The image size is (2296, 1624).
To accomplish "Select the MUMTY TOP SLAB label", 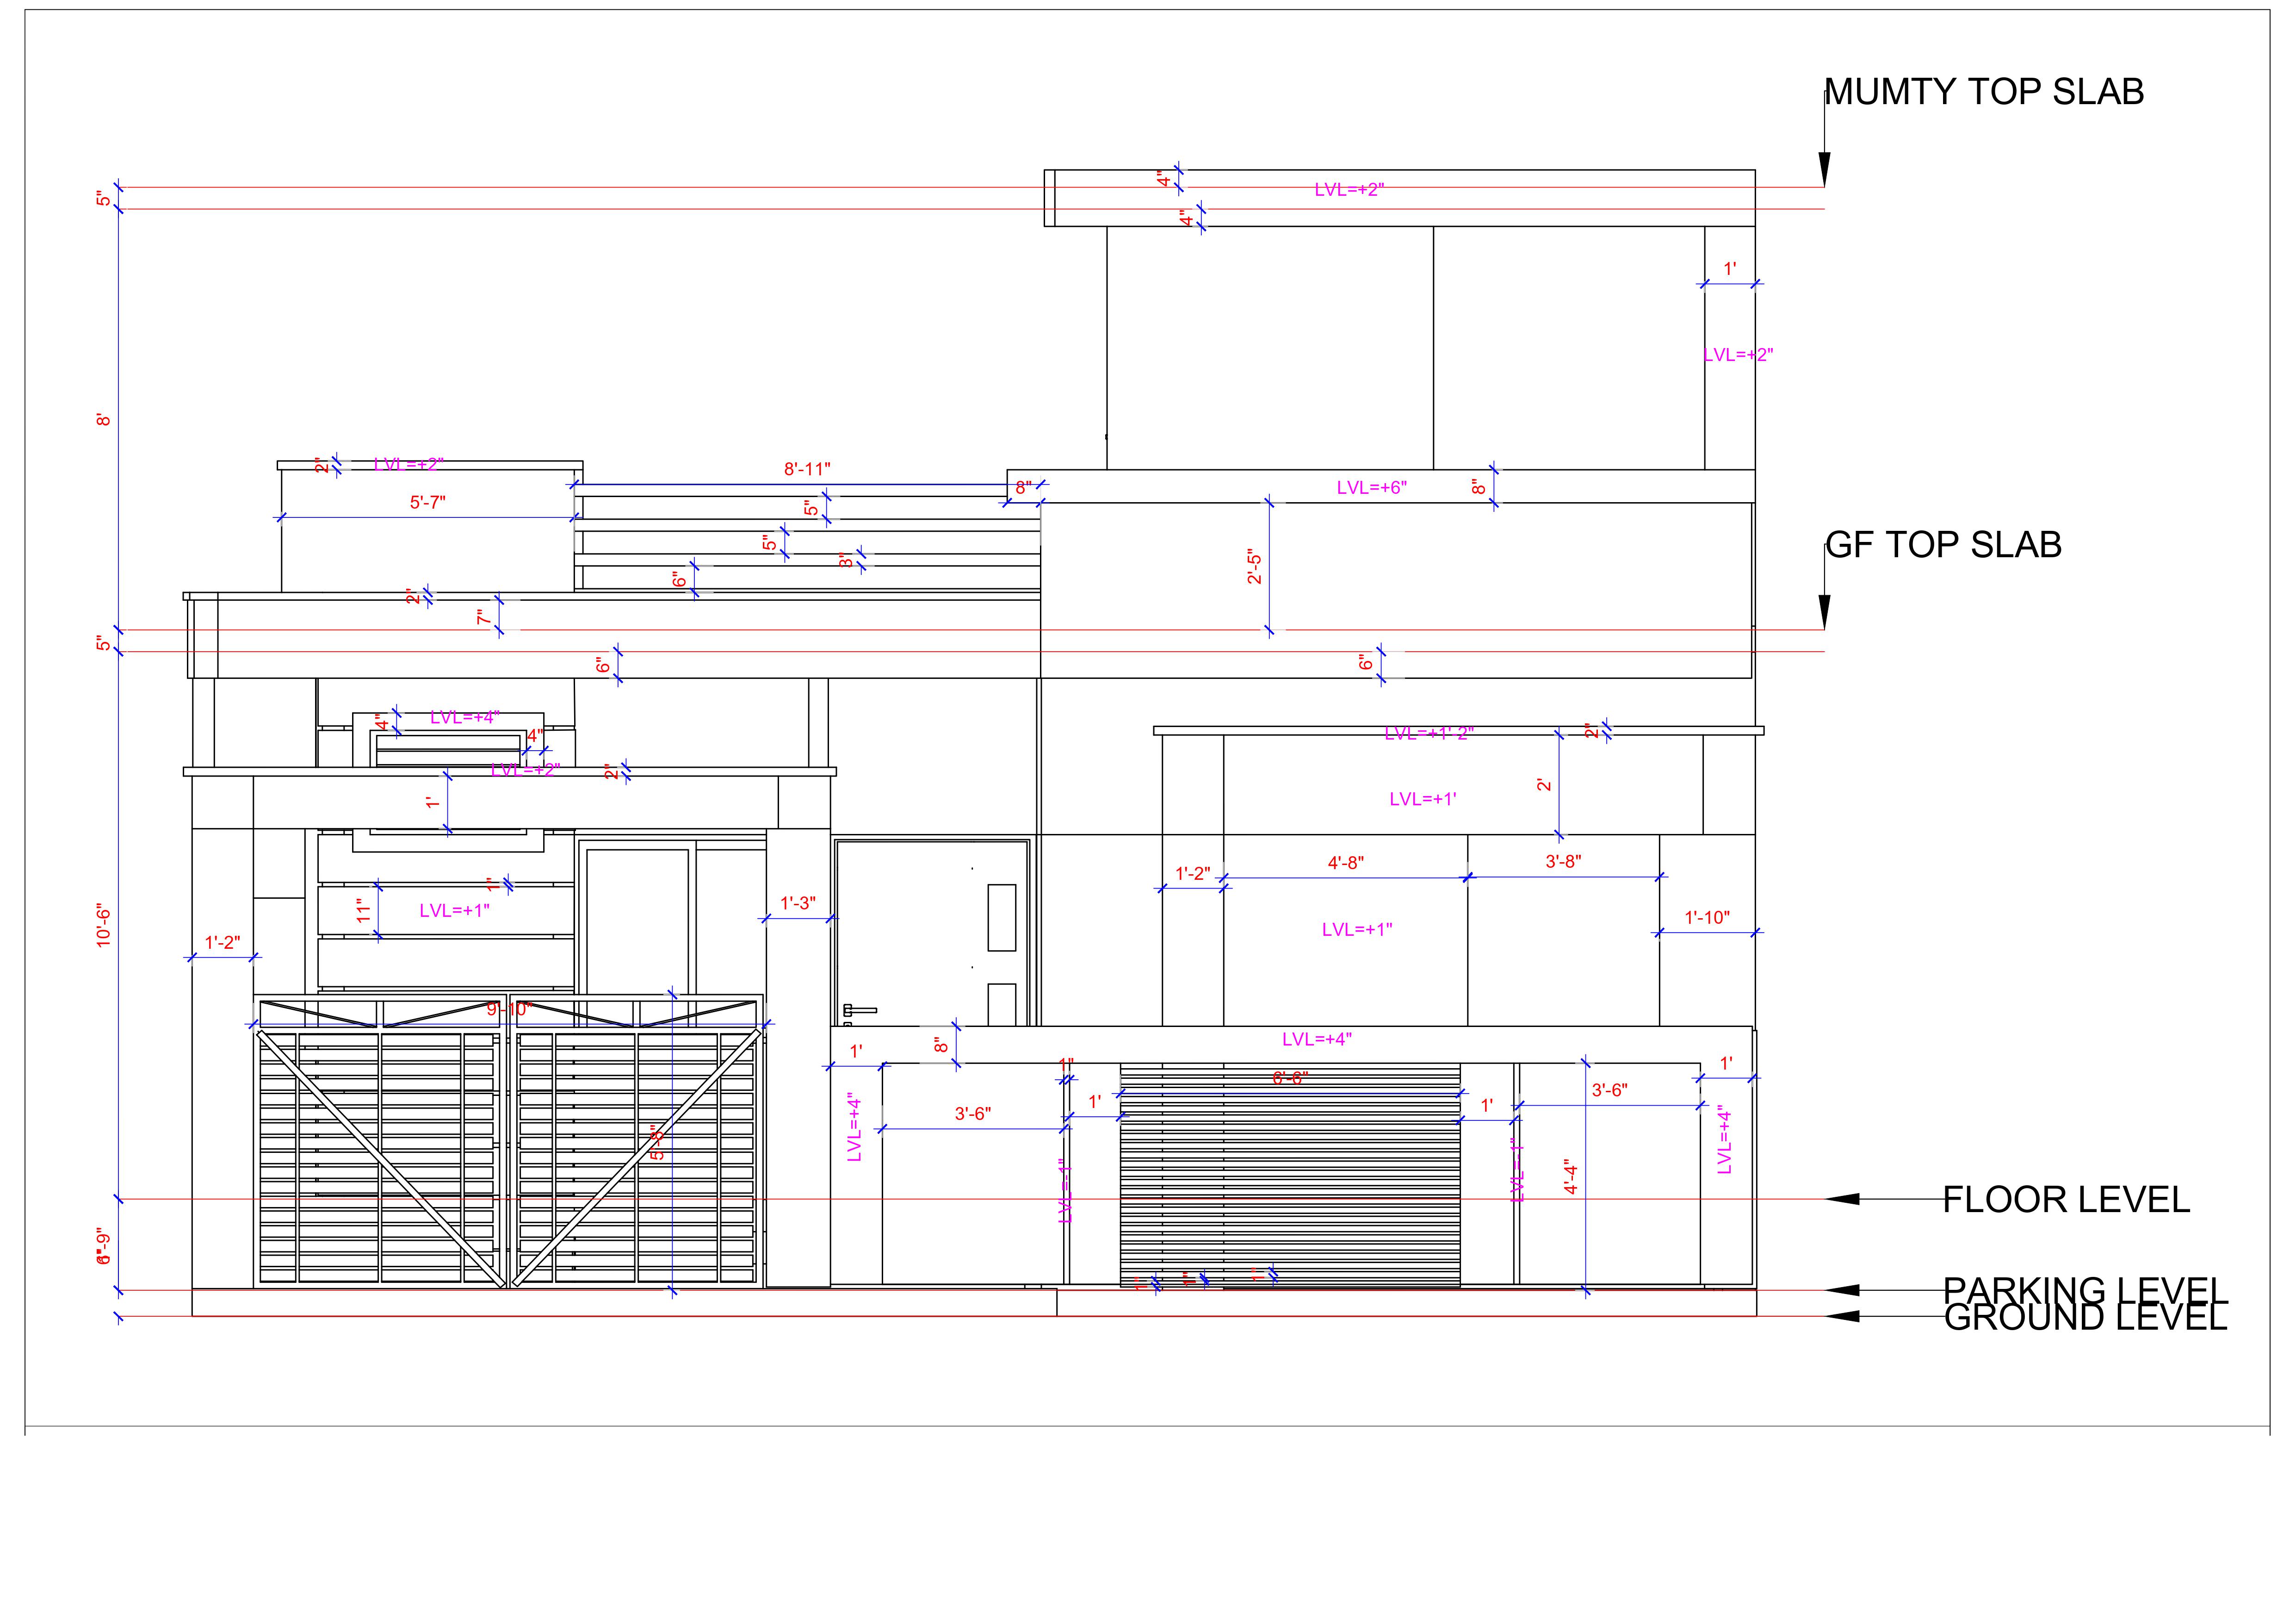I will point(1984,92).
